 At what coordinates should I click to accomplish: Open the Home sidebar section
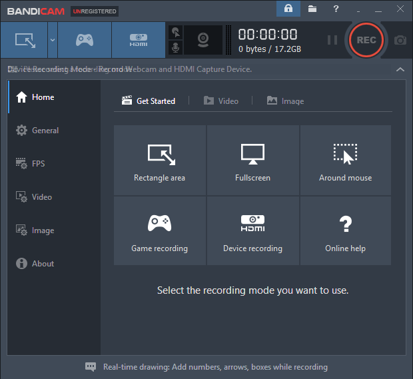click(55, 97)
